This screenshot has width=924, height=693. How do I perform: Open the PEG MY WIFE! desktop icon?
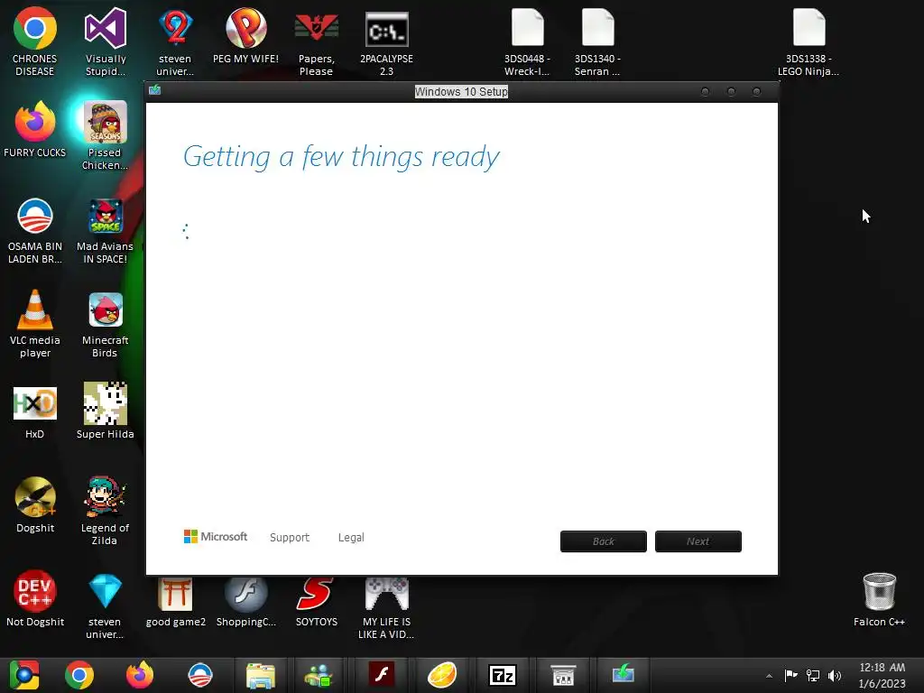point(245,28)
